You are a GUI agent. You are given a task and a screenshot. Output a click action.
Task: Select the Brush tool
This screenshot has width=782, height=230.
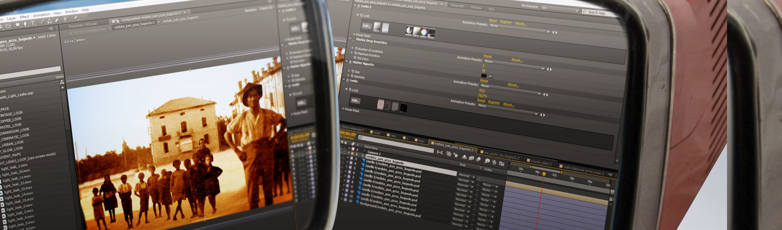click(x=42, y=22)
